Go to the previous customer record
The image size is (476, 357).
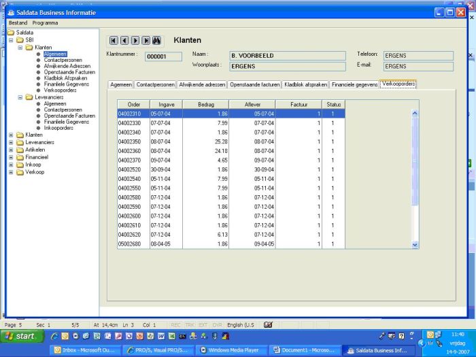pyautogui.click(x=124, y=41)
